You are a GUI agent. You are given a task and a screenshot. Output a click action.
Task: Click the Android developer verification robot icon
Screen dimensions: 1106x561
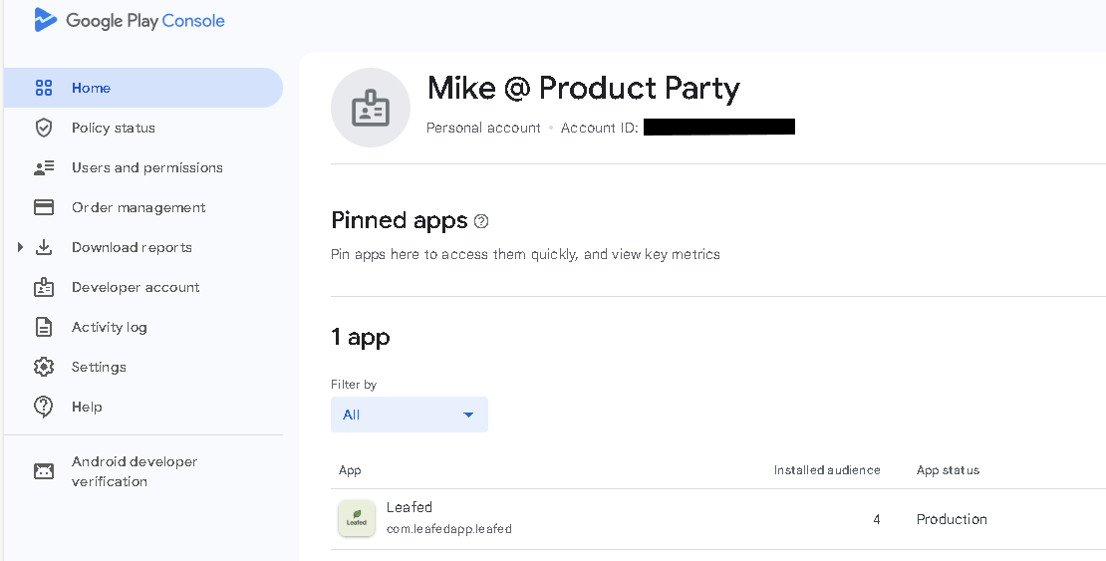point(44,471)
